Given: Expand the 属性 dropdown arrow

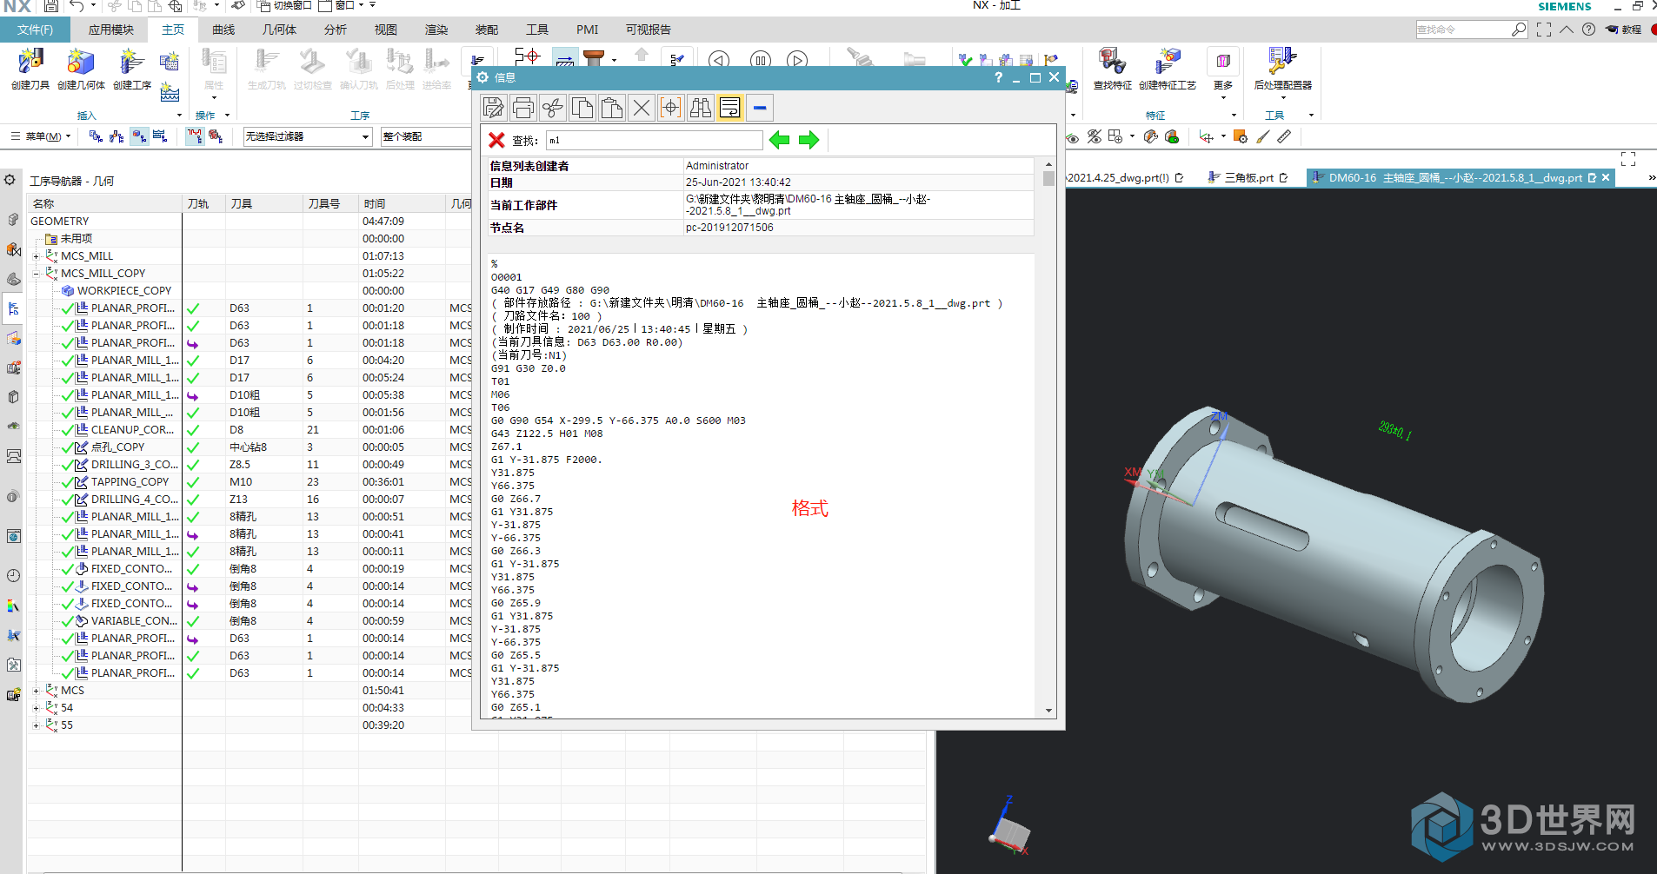Looking at the screenshot, I should point(214,97).
